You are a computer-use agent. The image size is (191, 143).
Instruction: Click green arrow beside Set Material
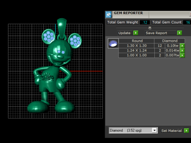pos(187,131)
